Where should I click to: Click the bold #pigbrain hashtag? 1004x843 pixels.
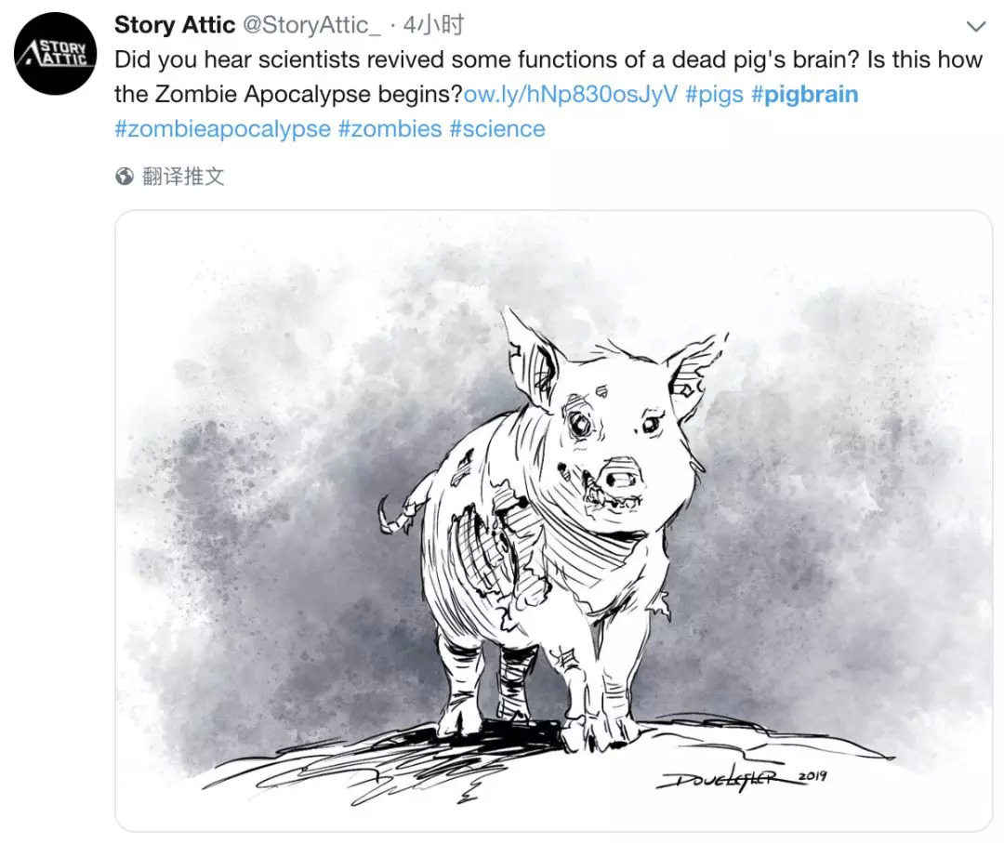804,94
